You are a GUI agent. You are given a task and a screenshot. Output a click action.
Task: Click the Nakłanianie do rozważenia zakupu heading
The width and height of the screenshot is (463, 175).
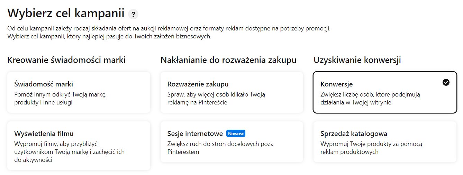coord(228,60)
